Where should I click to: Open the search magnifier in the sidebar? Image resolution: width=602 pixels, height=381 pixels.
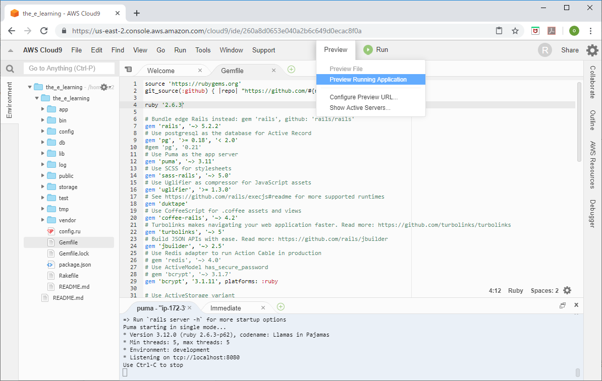click(x=10, y=69)
